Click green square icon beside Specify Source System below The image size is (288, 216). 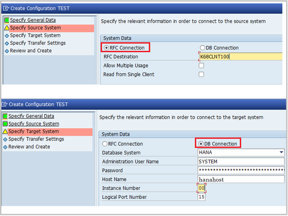(x=5, y=124)
